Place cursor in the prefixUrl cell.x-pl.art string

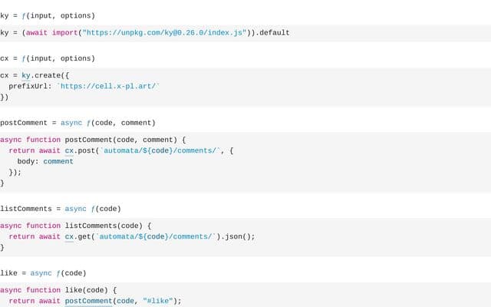click(x=108, y=86)
